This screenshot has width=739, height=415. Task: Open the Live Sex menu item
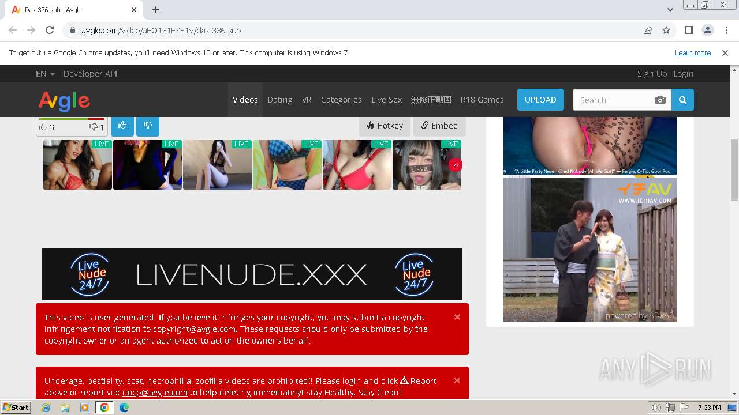tap(386, 100)
